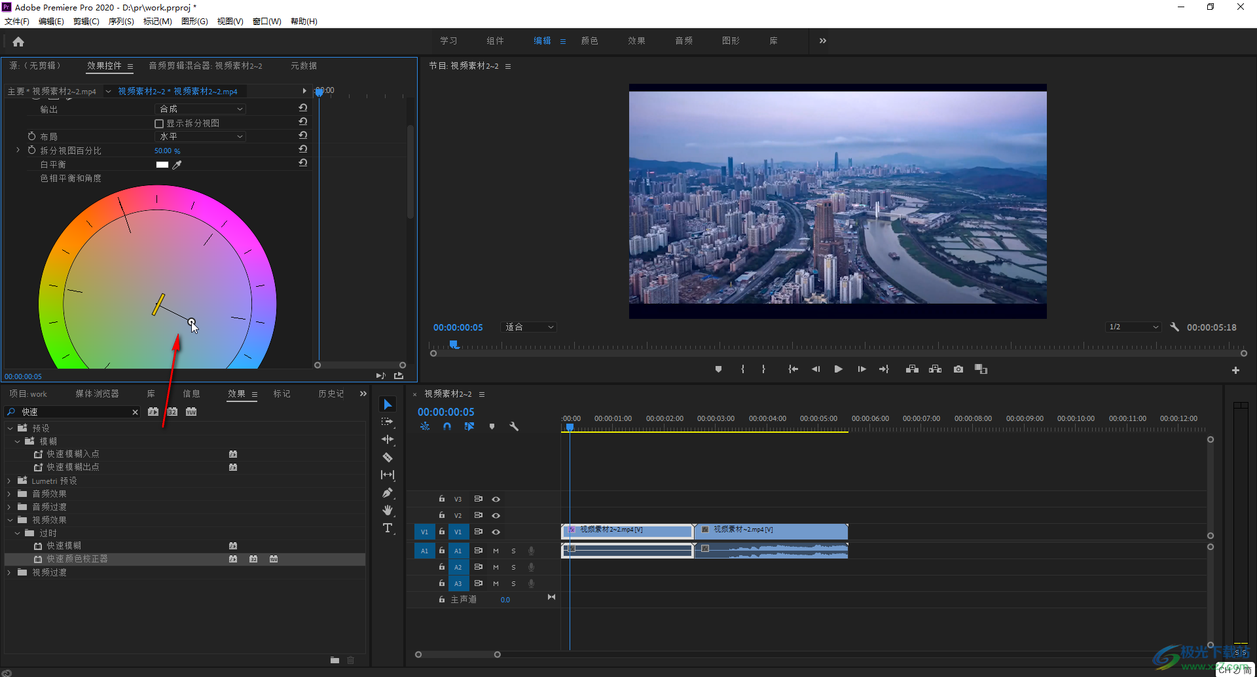This screenshot has height=677, width=1257.
Task: Click the Lift button
Action: tap(912, 369)
